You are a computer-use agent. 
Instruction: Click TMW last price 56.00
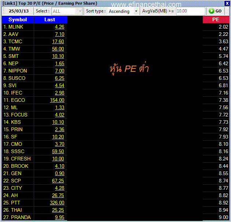58,49
